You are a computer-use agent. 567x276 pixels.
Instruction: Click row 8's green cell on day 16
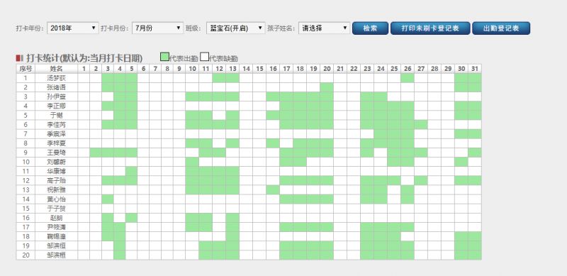click(273, 143)
